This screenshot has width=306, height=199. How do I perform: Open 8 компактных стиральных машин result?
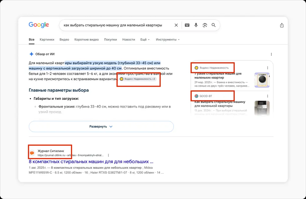point(91,162)
